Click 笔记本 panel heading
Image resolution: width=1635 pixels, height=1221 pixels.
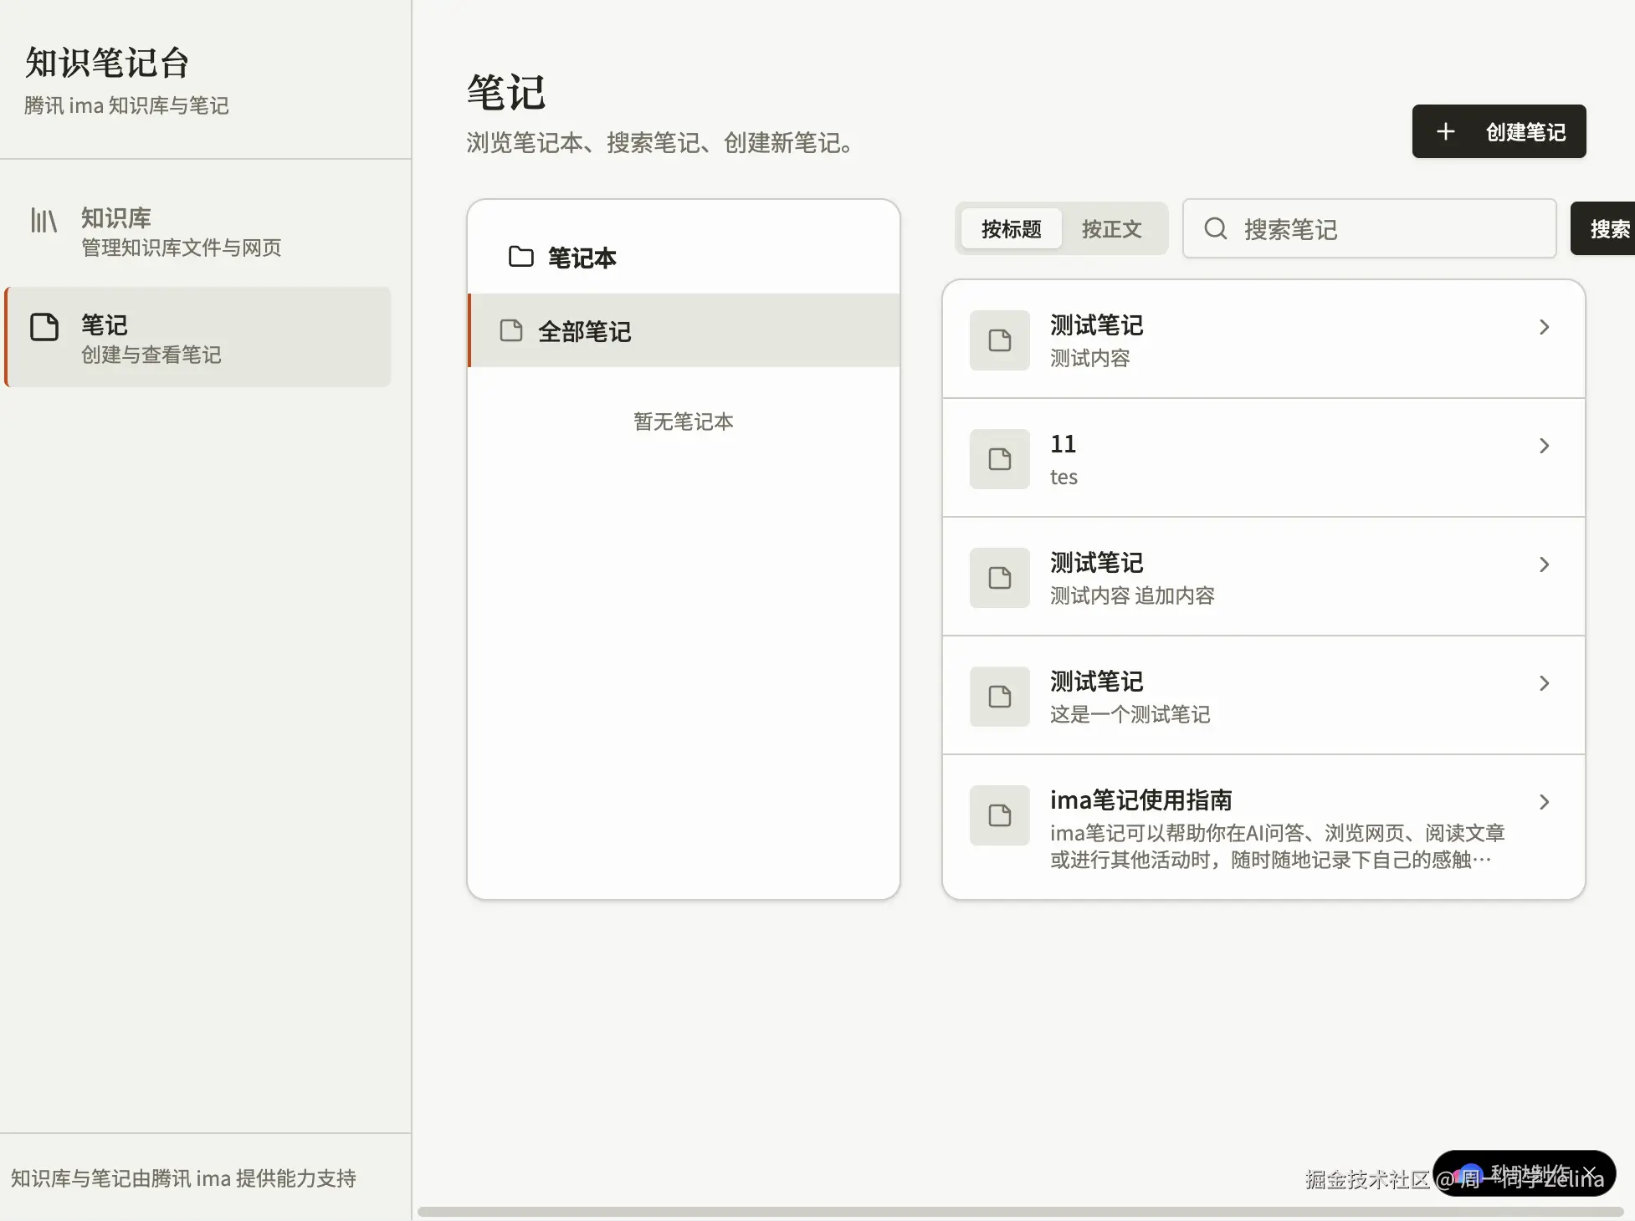582,258
